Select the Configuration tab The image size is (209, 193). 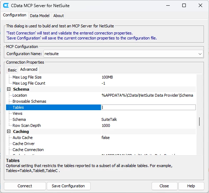click(x=15, y=15)
